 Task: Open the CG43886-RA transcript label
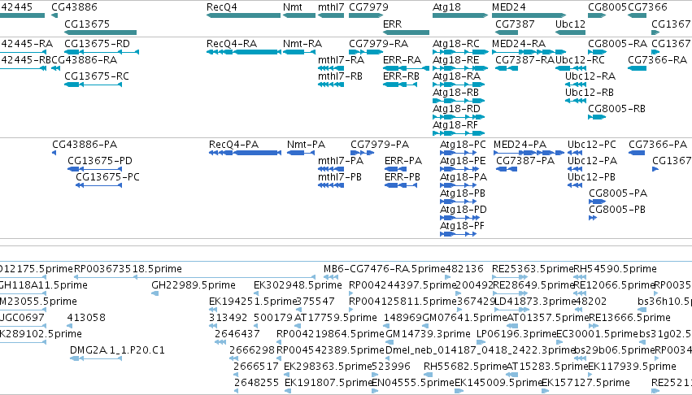tap(85, 60)
